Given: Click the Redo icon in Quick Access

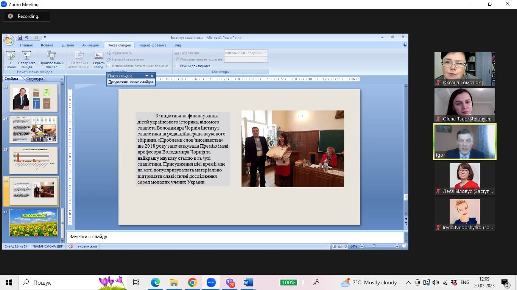Looking at the screenshot, I should pyautogui.click(x=36, y=37).
